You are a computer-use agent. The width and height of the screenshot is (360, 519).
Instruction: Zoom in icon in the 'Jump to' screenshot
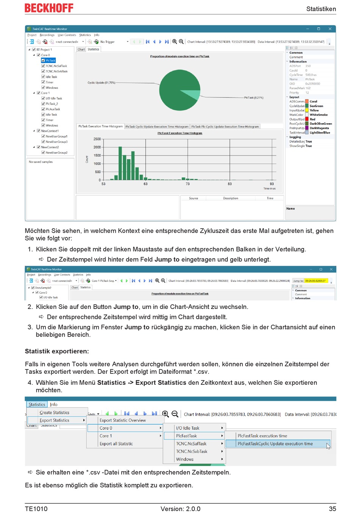click(x=157, y=281)
